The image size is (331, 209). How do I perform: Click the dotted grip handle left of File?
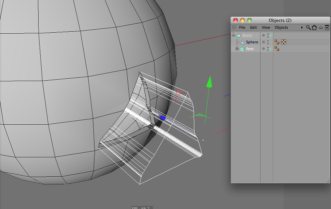(234, 27)
